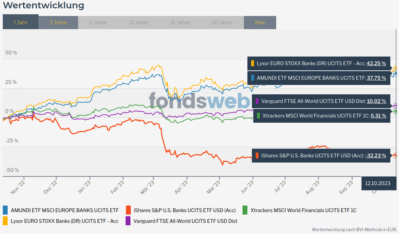Screen dimensions: 399x234
Task: Click the green Xtrackers end-of-line data point
Action: tap(395, 111)
